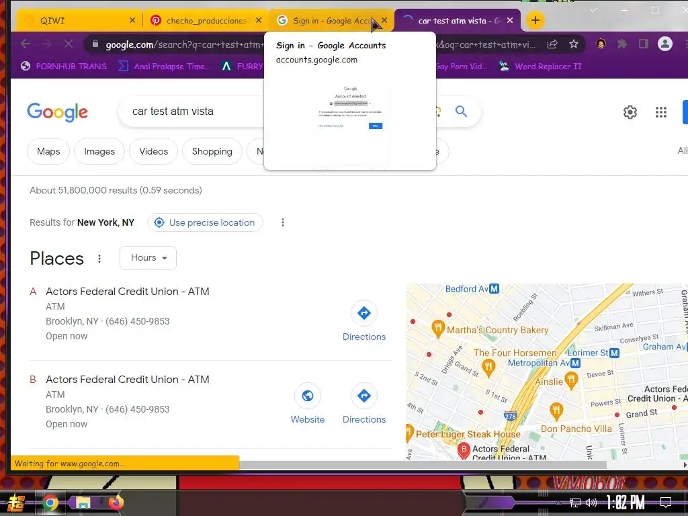The image size is (688, 516).
Task: Stop loading the page
Action: tap(68, 44)
